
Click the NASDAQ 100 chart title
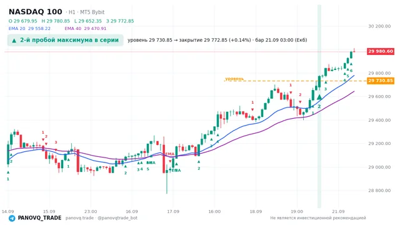(x=35, y=12)
